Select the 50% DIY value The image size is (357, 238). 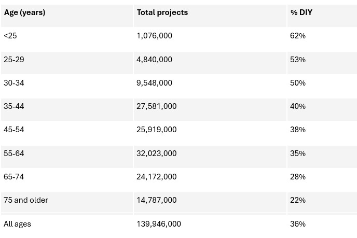point(298,83)
